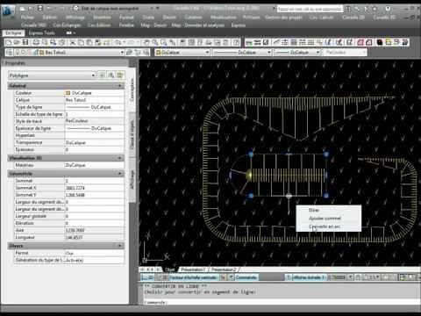
Task: Click the Save diskette icon in toolbar
Action: [25, 42]
